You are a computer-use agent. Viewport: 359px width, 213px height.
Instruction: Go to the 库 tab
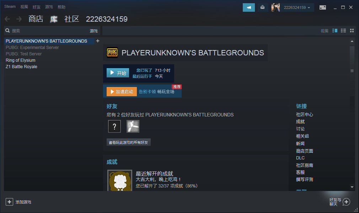point(54,19)
